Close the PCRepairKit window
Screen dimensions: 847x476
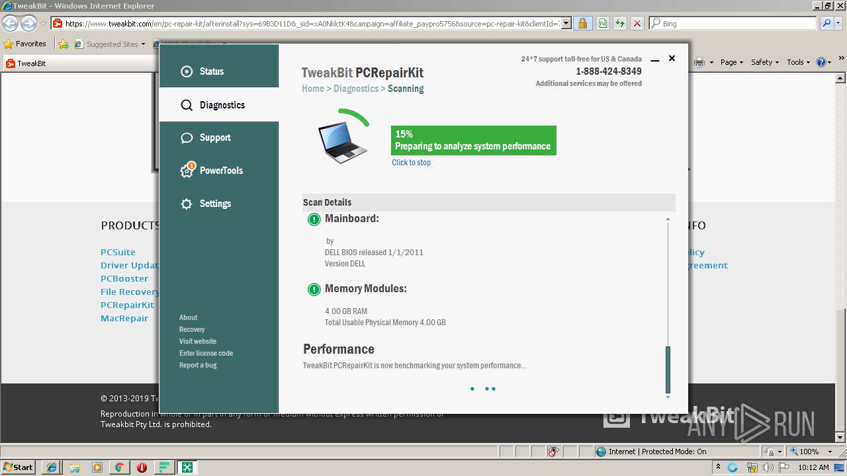pyautogui.click(x=672, y=58)
